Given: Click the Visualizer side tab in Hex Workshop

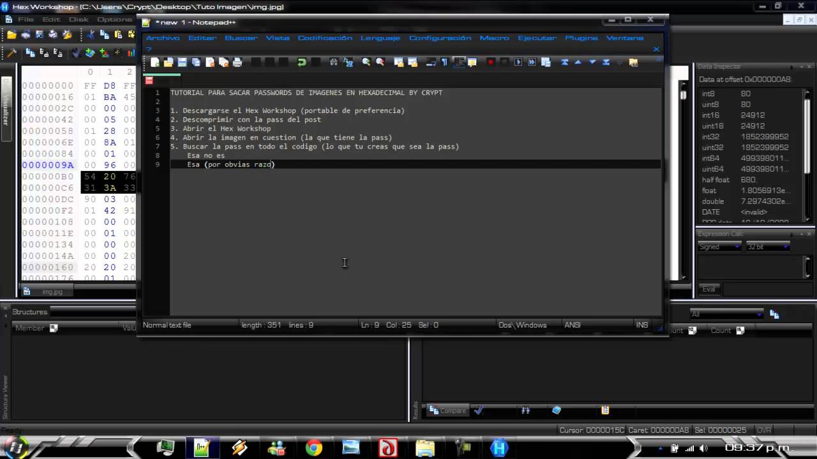Looking at the screenshot, I should [6, 110].
